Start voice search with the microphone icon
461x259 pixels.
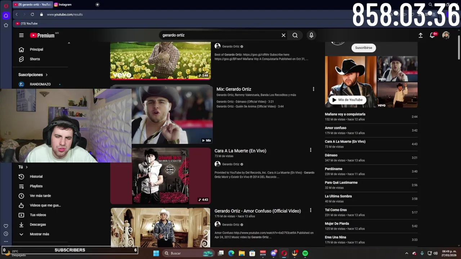point(311,35)
